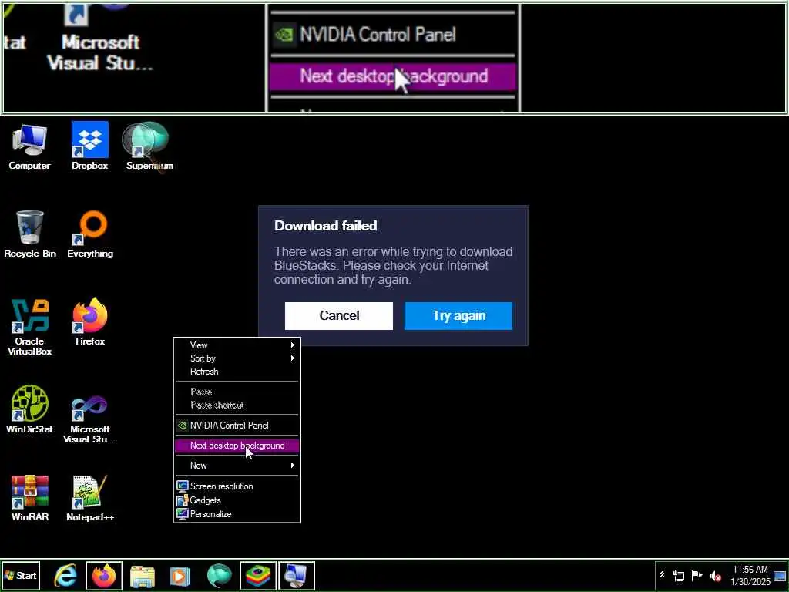
Task: Select the Everything search shortcut
Action: point(90,234)
